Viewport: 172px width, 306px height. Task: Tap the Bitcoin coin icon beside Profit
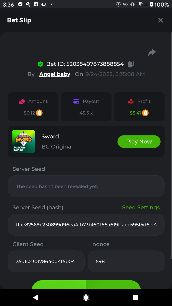145,113
